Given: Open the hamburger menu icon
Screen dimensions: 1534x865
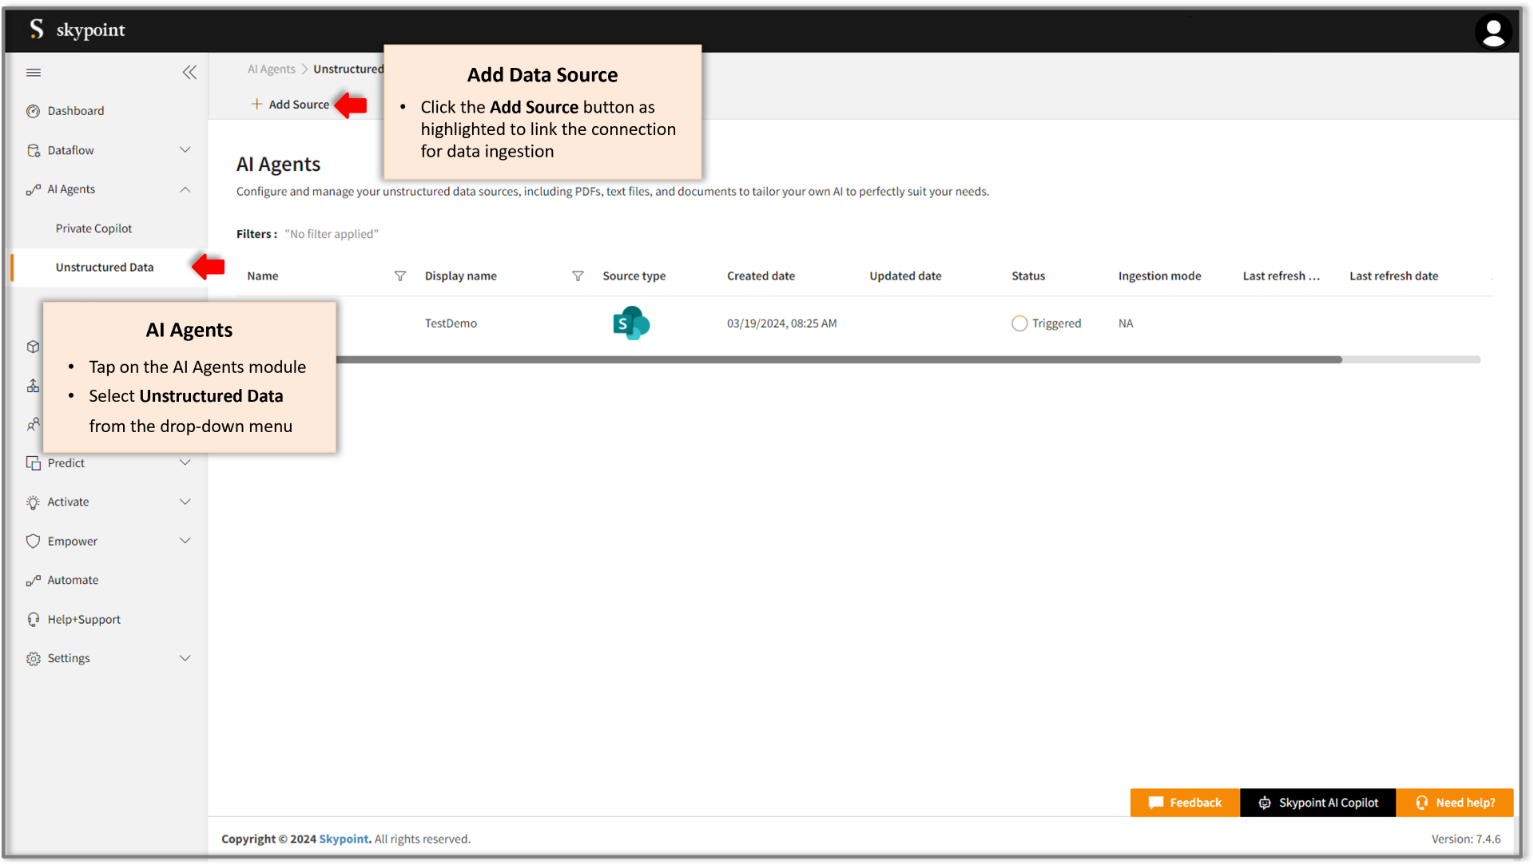Looking at the screenshot, I should (34, 72).
